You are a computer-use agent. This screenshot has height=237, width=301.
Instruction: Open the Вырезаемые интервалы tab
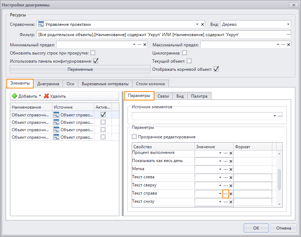click(105, 84)
